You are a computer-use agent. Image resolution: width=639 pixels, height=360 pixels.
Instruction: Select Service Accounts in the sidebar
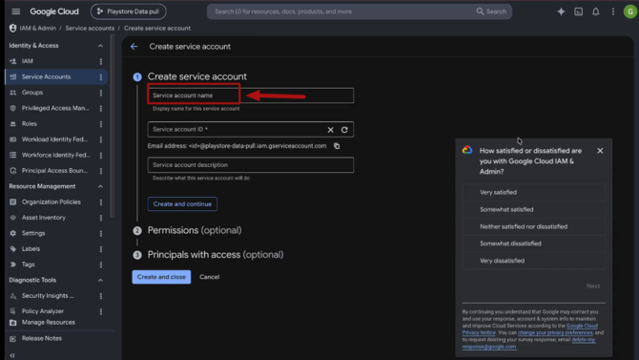pos(46,76)
